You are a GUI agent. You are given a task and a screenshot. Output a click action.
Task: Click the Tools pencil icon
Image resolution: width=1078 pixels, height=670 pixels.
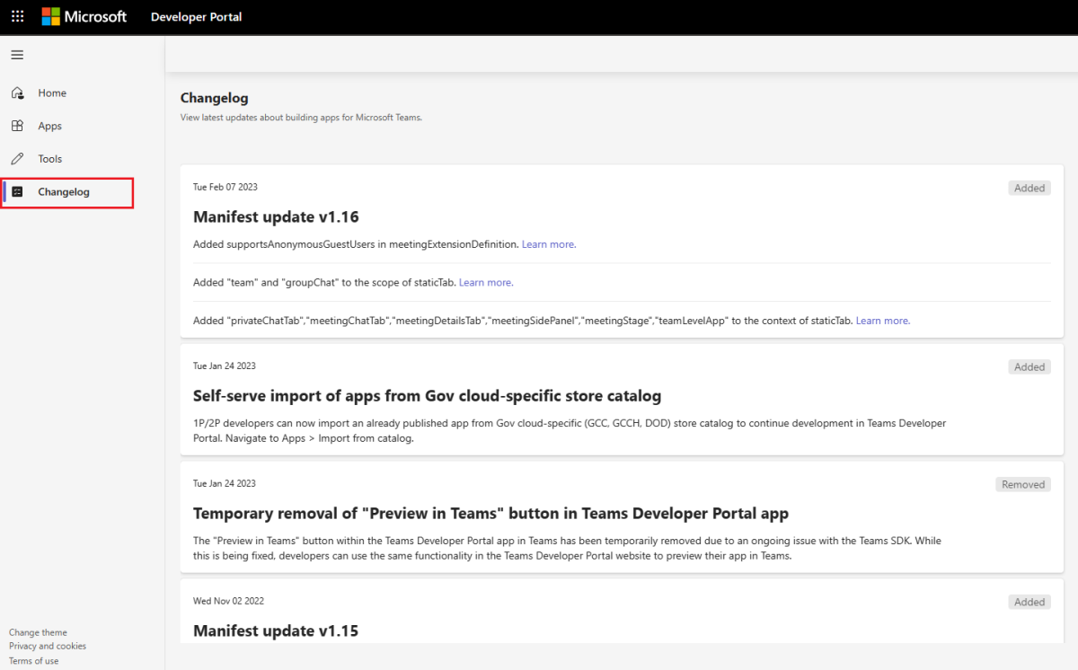pos(17,159)
